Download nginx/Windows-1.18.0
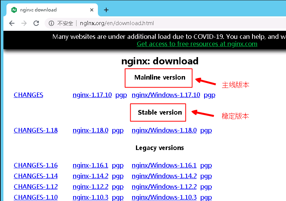 point(164,130)
